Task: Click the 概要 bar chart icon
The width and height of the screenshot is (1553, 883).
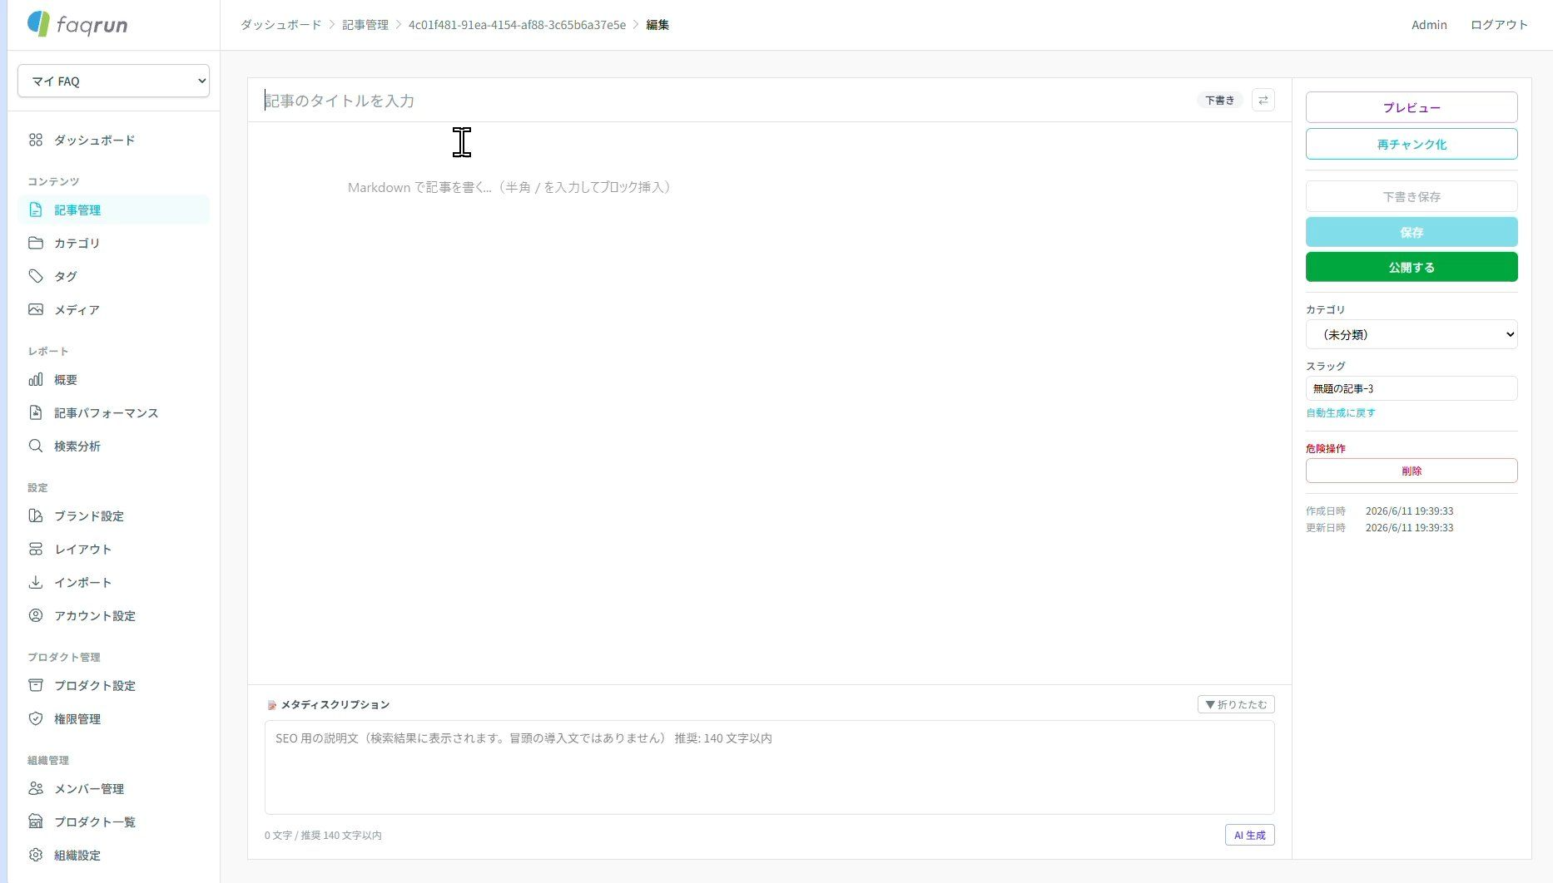Action: (x=36, y=379)
